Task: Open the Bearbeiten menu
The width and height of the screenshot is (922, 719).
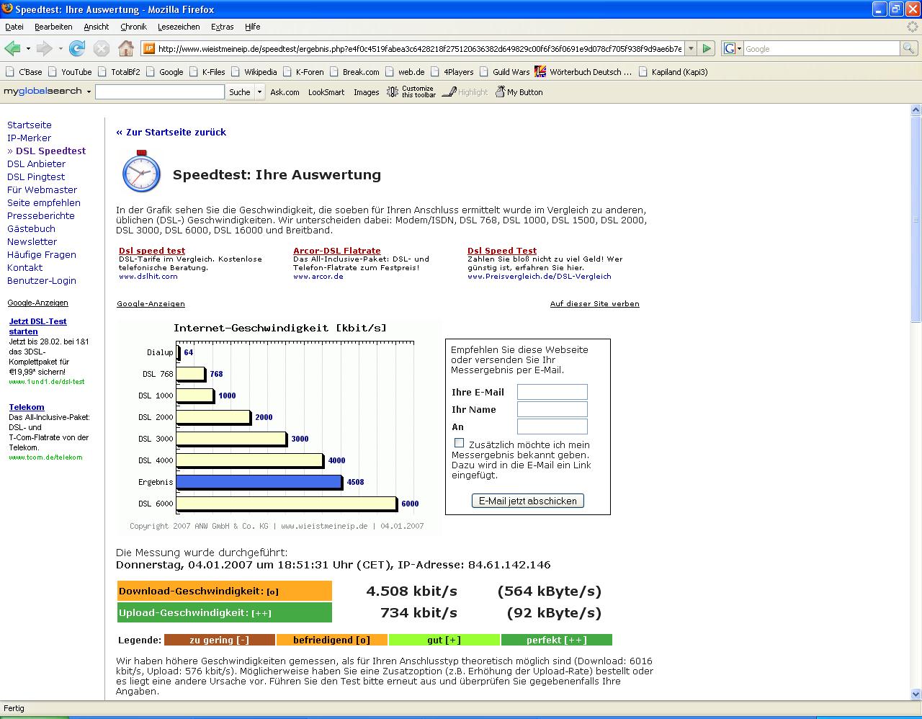Action: 53,27
